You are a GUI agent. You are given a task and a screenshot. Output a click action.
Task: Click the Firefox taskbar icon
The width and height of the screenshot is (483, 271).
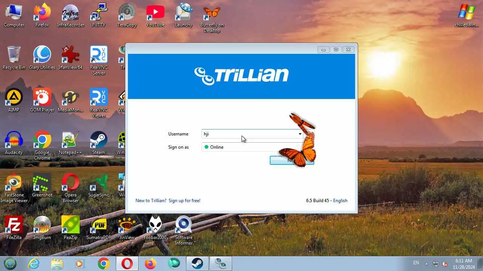pos(150,264)
